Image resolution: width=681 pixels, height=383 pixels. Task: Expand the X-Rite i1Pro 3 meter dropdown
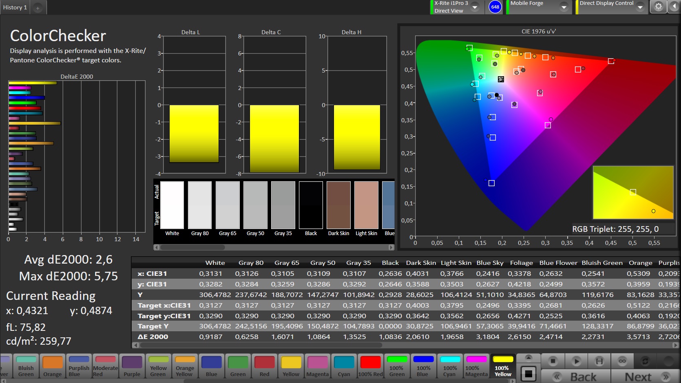pos(475,7)
